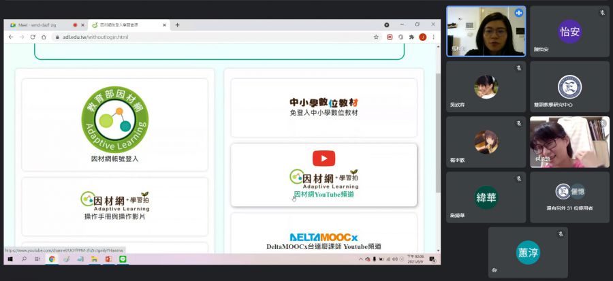613x281 pixels.
Task: Expand the system tray hidden icons arrow
Action: [360, 259]
